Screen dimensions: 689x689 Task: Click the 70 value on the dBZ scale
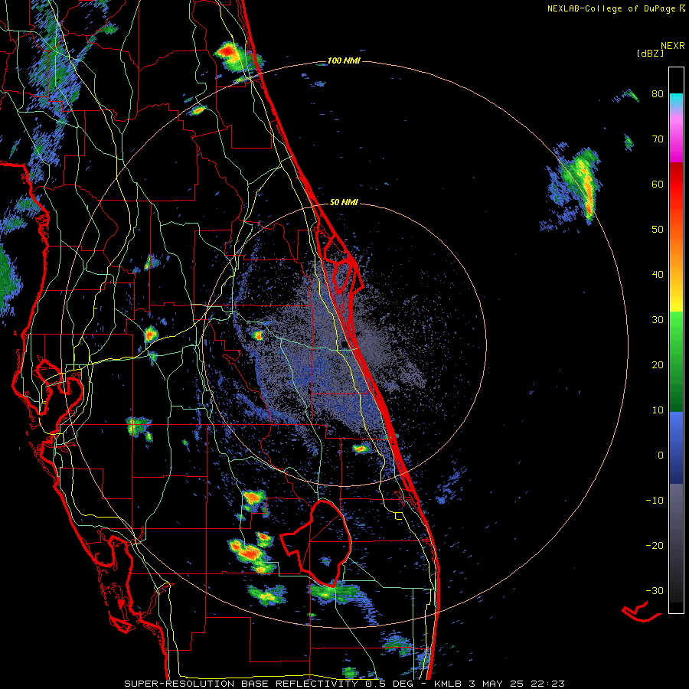click(658, 139)
